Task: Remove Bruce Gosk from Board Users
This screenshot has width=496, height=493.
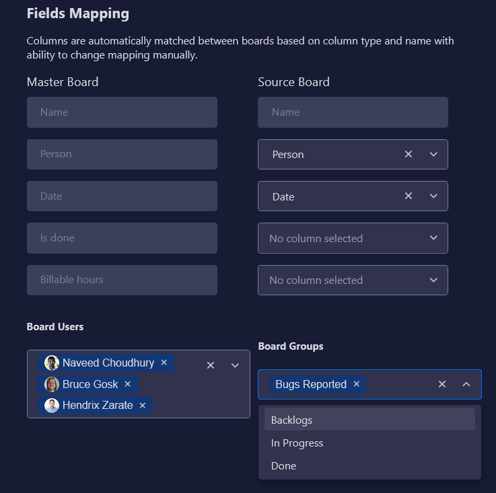Action: pos(128,384)
